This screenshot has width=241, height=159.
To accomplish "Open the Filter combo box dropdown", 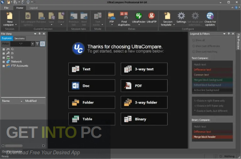I will click(x=32, y=44).
